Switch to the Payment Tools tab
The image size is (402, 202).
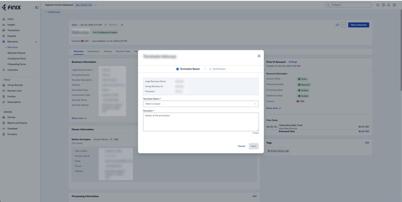pos(123,52)
